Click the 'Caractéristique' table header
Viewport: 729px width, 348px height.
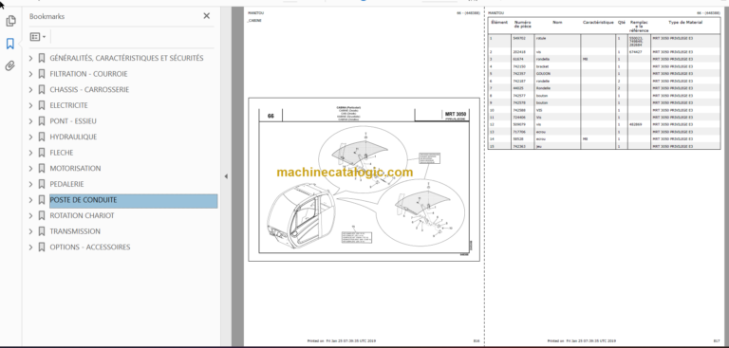click(598, 23)
